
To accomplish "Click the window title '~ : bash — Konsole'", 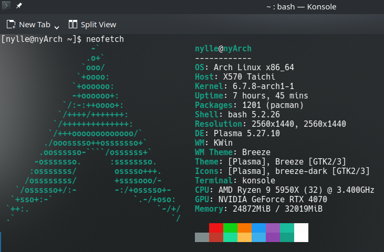I will [x=301, y=7].
